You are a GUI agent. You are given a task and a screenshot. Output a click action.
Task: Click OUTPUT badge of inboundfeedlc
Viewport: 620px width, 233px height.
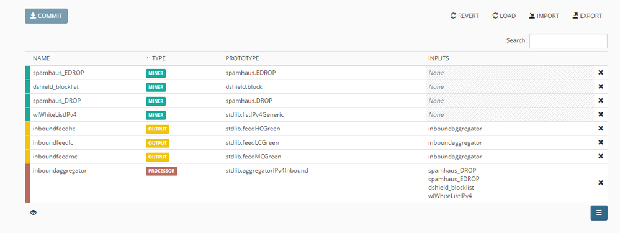pyautogui.click(x=158, y=143)
